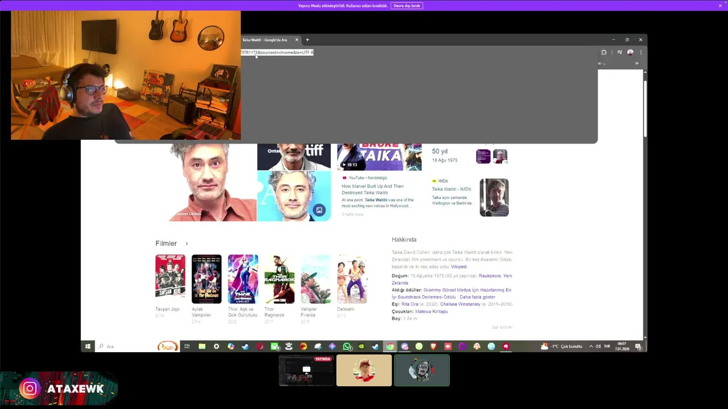
Task: Open the Extensions puzzle icon in Chrome
Action: tap(603, 52)
